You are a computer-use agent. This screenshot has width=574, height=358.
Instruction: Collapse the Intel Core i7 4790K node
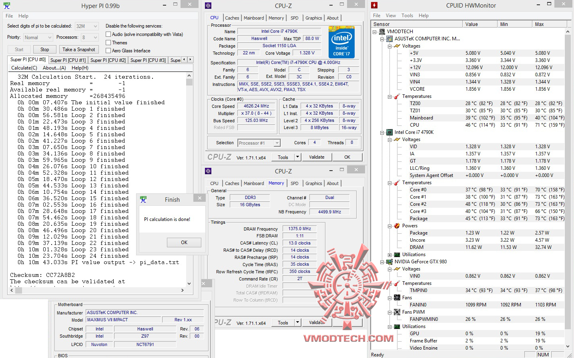click(x=382, y=132)
